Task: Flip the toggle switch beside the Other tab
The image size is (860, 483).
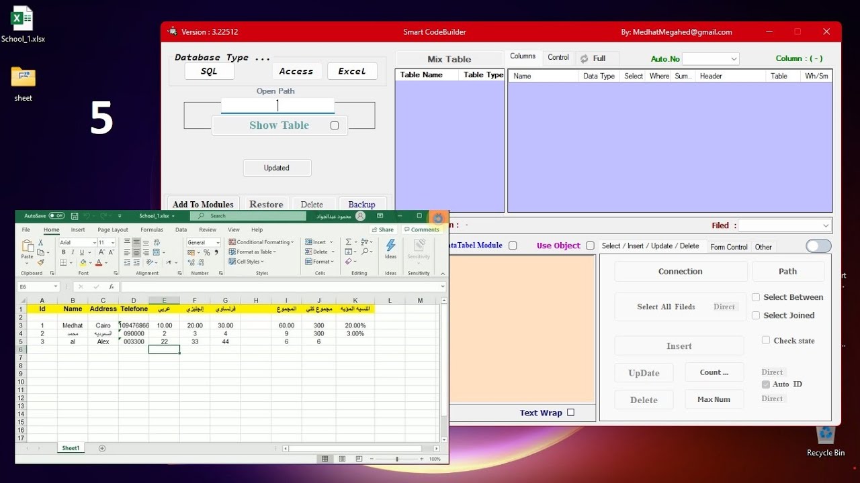Action: click(x=818, y=246)
